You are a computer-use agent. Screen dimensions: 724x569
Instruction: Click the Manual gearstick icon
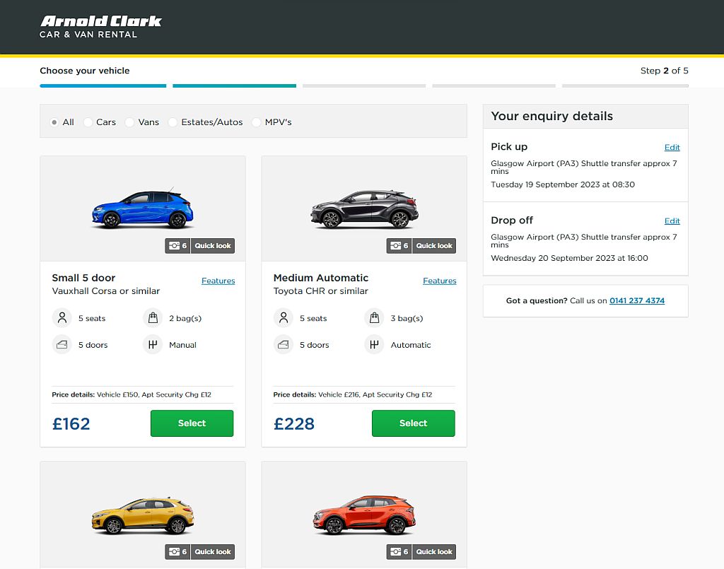click(153, 344)
